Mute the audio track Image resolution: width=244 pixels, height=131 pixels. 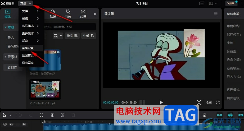coord(24,124)
